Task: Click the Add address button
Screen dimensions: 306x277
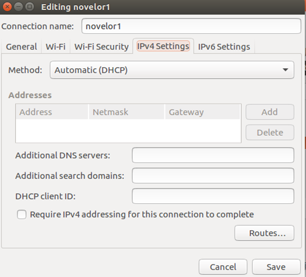Action: pyautogui.click(x=270, y=112)
